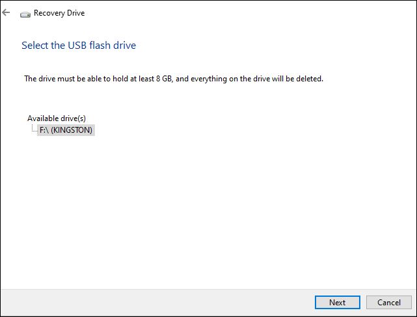This screenshot has width=417, height=317.
Task: Select the F:\ (KINGSTON) drive
Action: (66, 130)
